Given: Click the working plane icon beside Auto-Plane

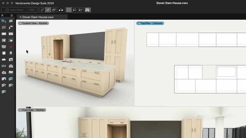Looking at the screenshot, I should 32,10.
